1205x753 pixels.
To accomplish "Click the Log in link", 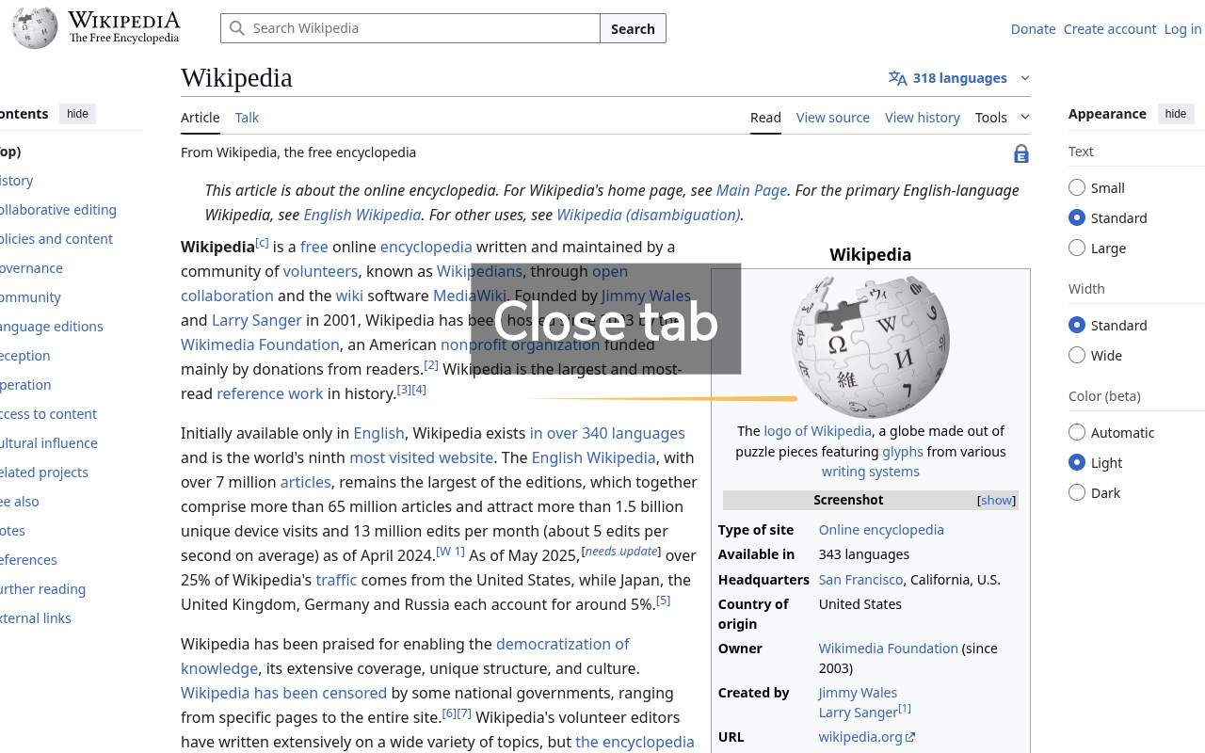I will click(x=1182, y=29).
